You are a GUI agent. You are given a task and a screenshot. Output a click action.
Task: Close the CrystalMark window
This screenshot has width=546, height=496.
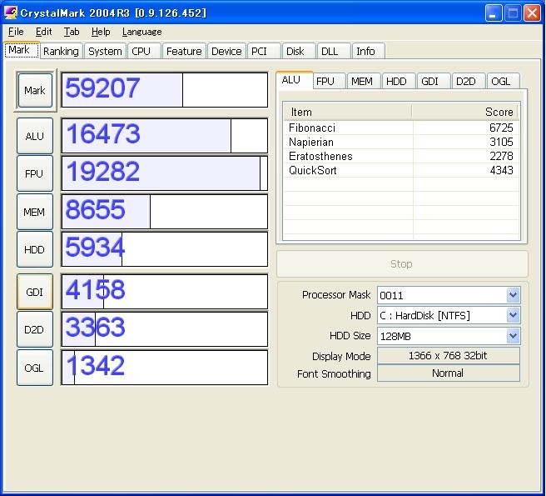(x=532, y=13)
